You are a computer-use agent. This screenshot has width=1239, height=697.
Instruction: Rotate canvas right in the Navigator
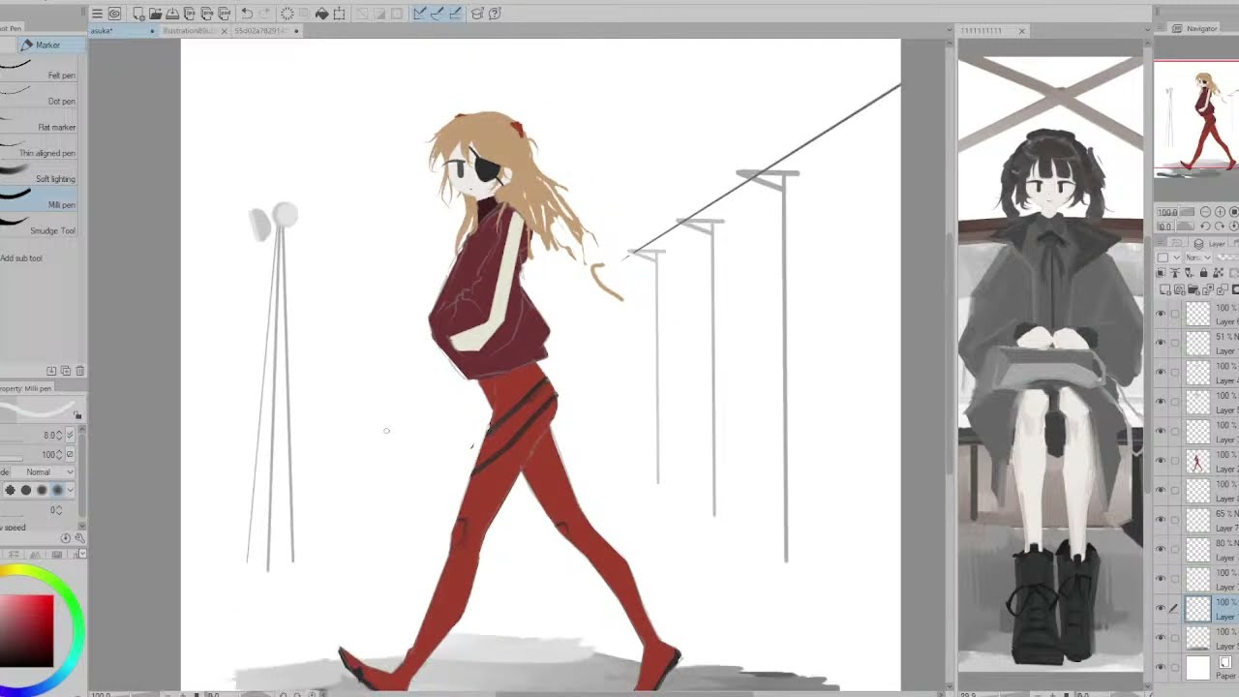tap(1220, 226)
